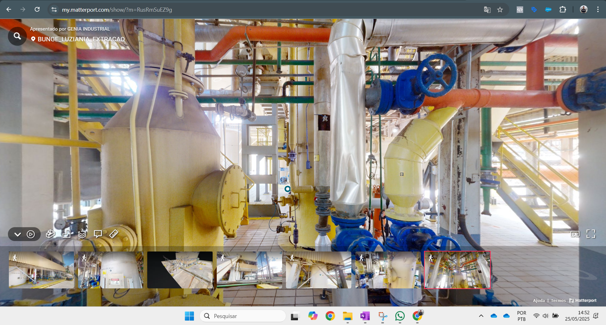
Task: Open the Matterport logo link
Action: point(583,300)
